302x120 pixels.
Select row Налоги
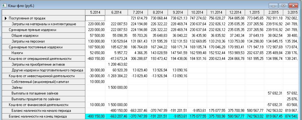click(44, 53)
